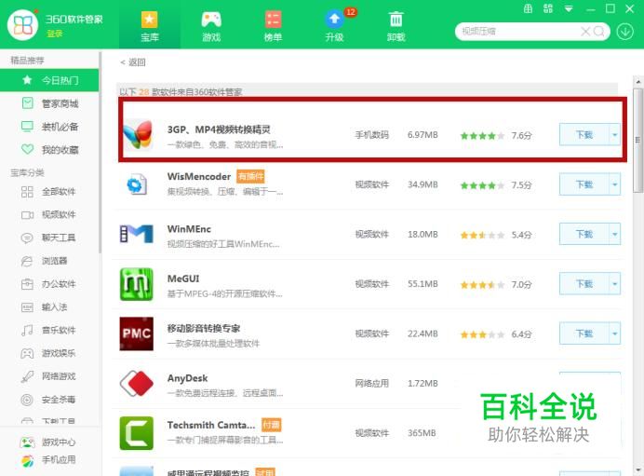The image size is (644, 476).
Task: Click the WinMEnc app icon
Action: point(137,234)
